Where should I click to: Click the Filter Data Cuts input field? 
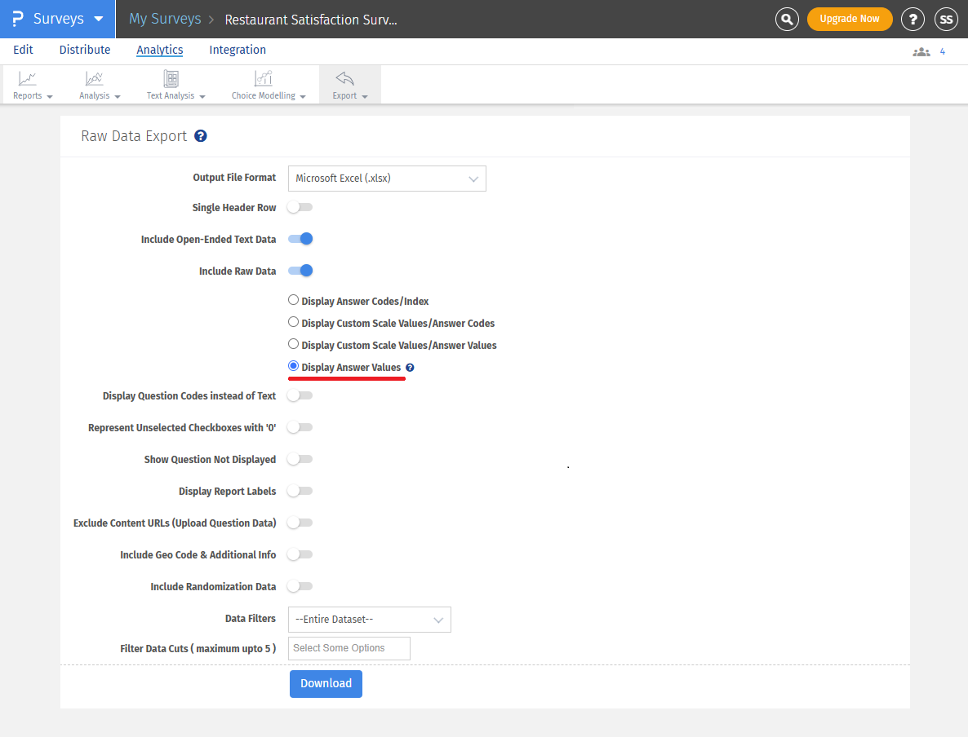pos(349,648)
